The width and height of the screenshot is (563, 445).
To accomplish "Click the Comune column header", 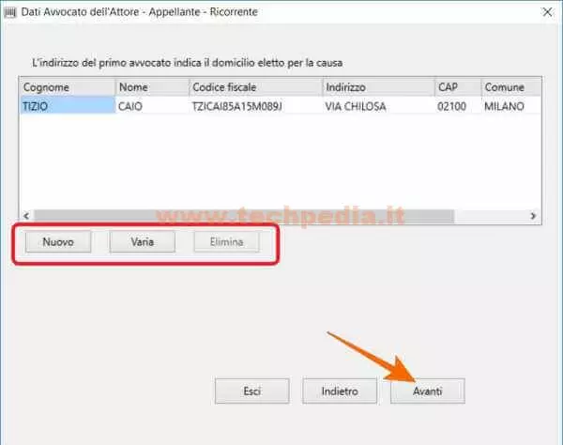I will tap(509, 87).
